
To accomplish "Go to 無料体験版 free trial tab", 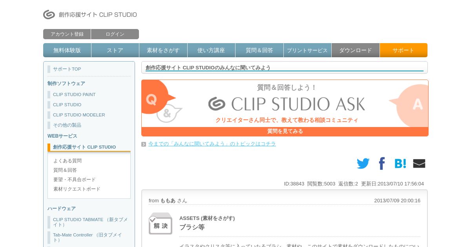I will coord(67,50).
